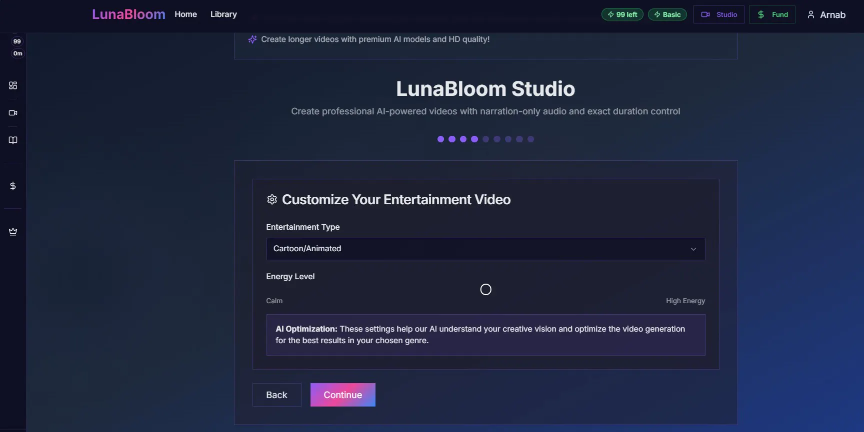Open the Studio button in header
Viewport: 864px width, 432px height.
click(x=719, y=14)
